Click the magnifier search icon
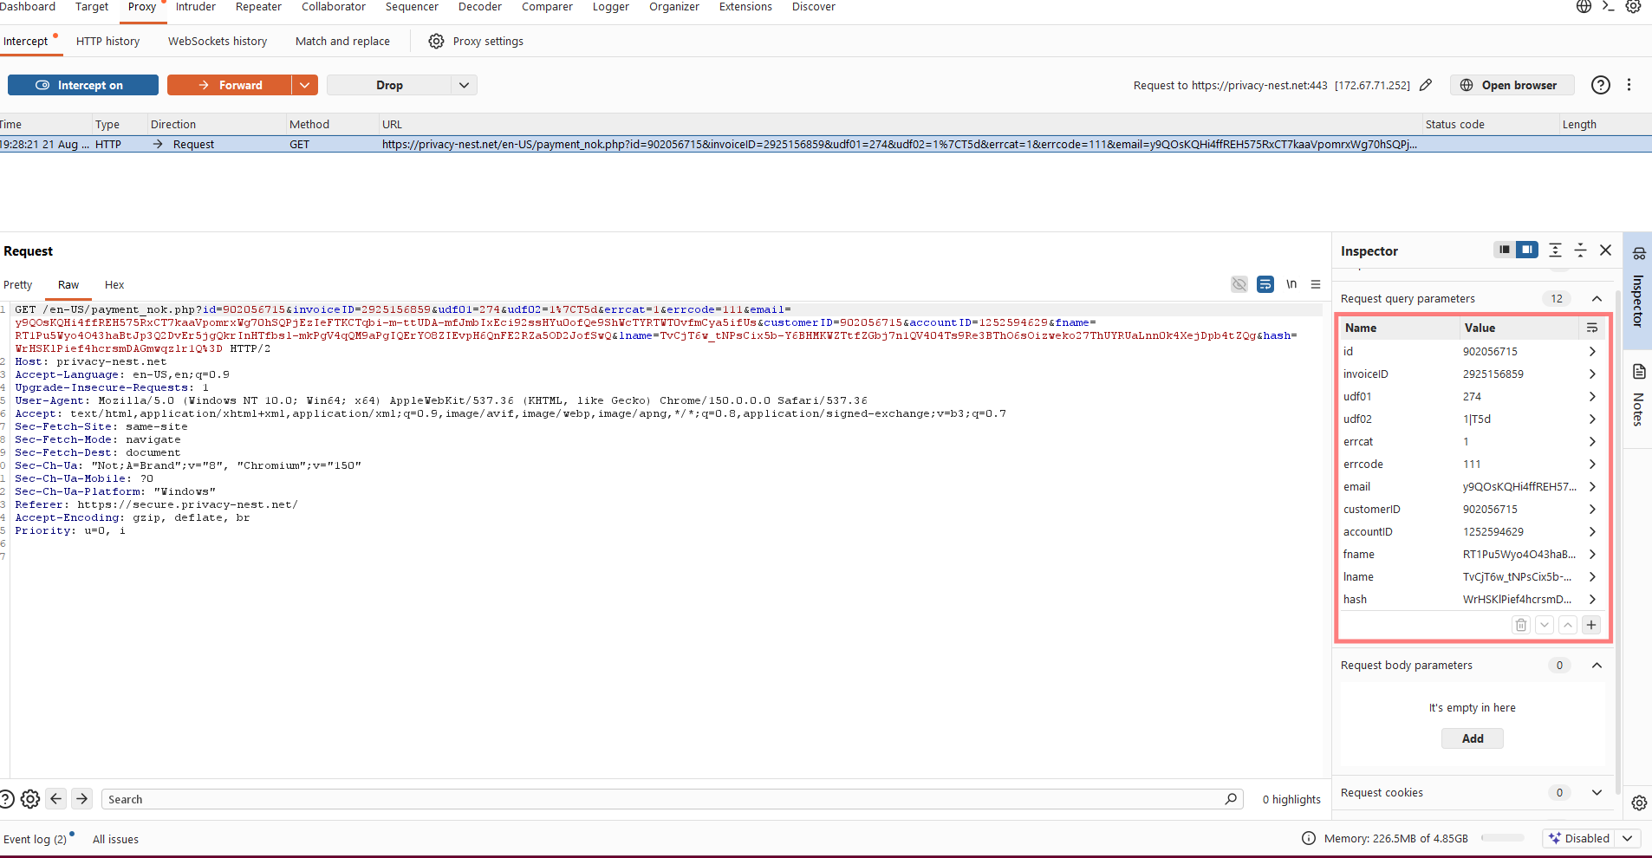The height and width of the screenshot is (858, 1652). 1231,799
